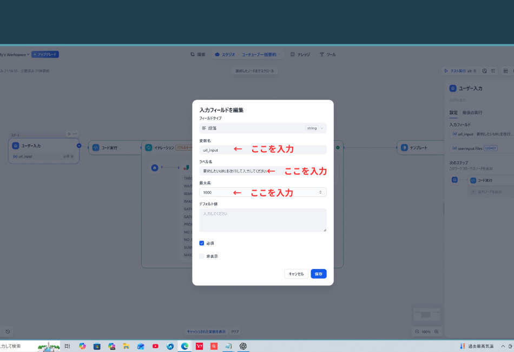Select the イテレーション node icon

(149, 148)
